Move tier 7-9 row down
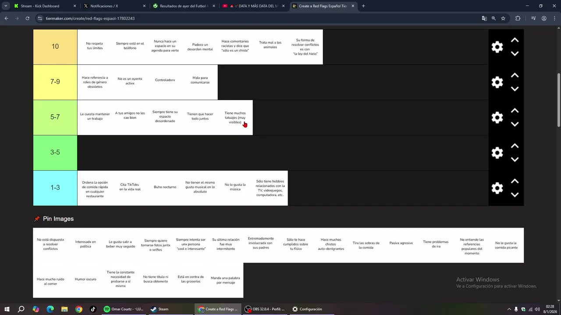This screenshot has width=561, height=315. pyautogui.click(x=515, y=89)
